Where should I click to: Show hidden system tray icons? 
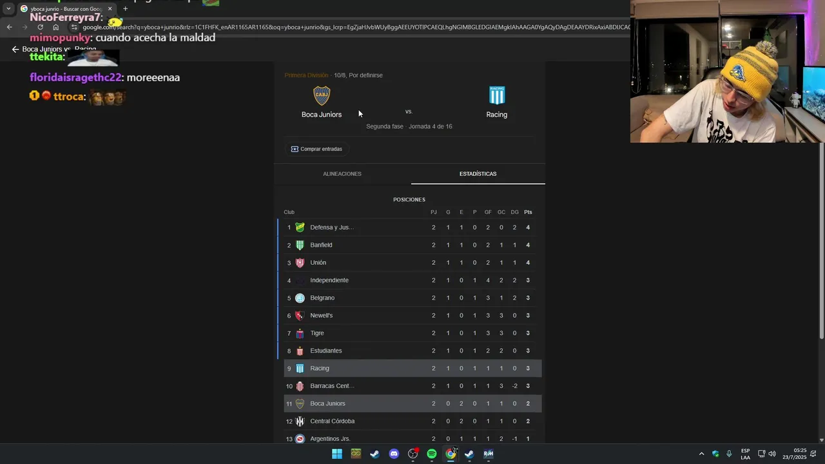coord(702,454)
